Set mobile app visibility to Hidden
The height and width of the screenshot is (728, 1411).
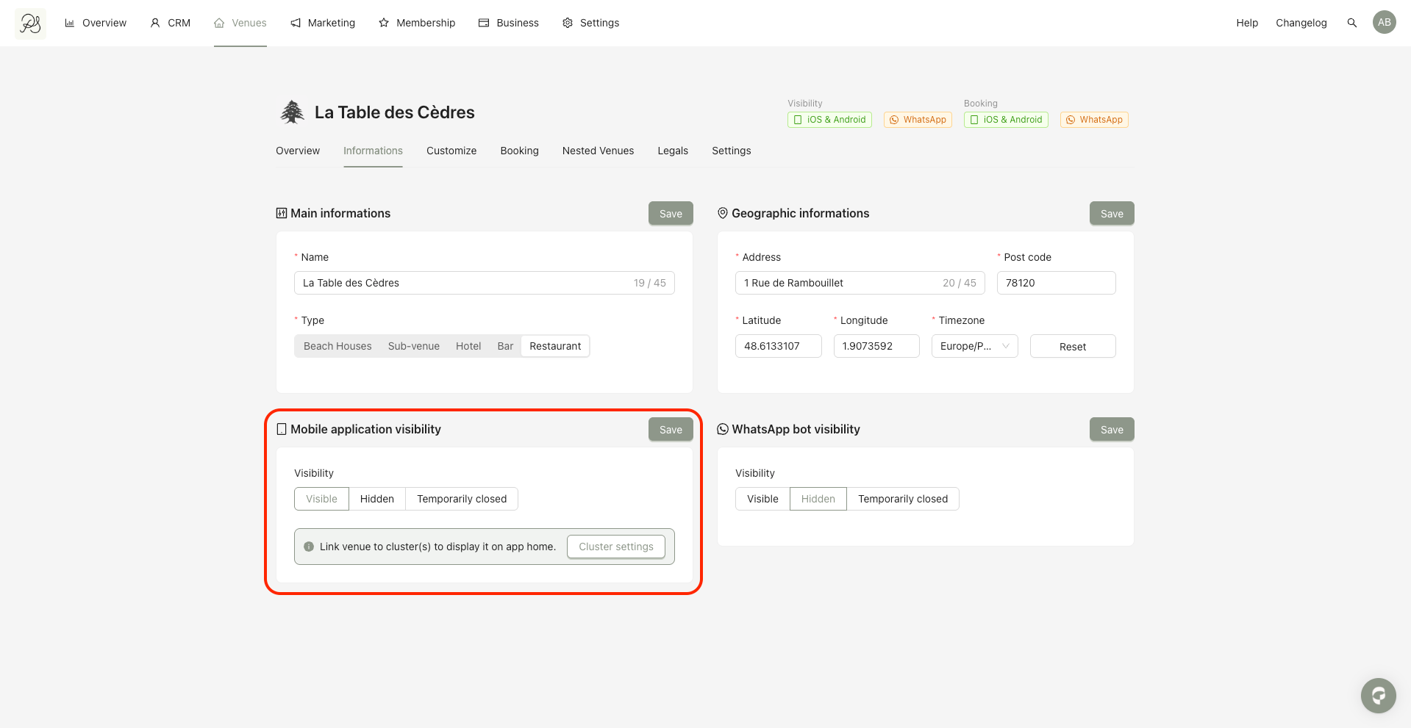click(x=376, y=499)
